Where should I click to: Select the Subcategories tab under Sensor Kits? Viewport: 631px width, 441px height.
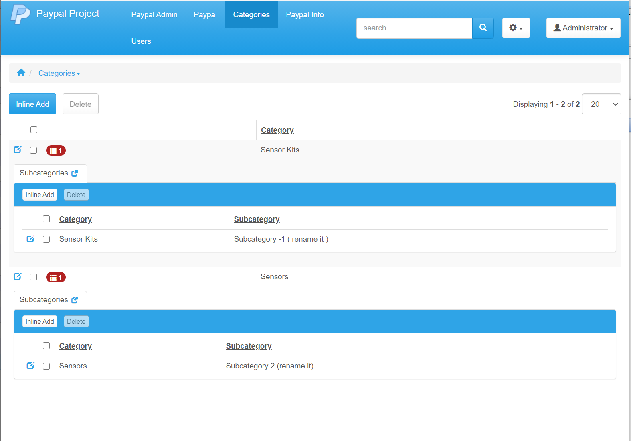click(x=44, y=173)
